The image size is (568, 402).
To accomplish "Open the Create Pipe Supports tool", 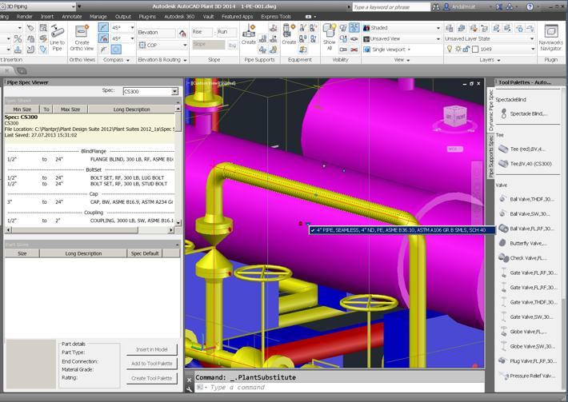I will (x=249, y=34).
